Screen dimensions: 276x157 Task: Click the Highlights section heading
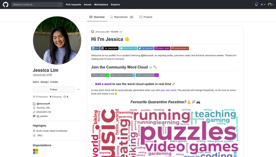(39, 126)
